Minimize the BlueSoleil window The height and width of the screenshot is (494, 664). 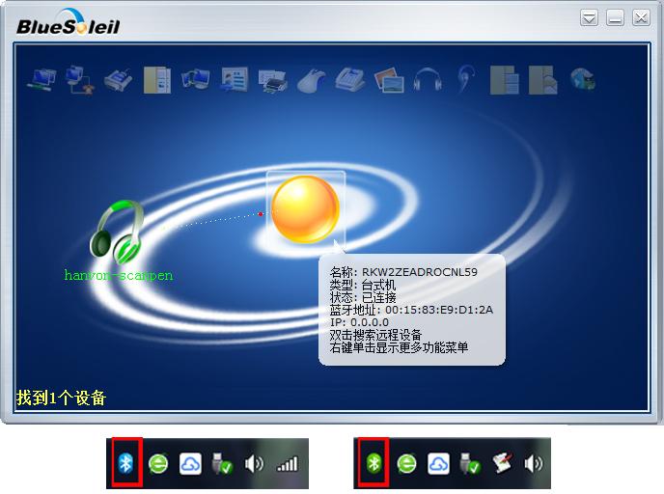615,17
